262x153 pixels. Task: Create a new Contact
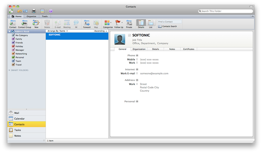13,24
